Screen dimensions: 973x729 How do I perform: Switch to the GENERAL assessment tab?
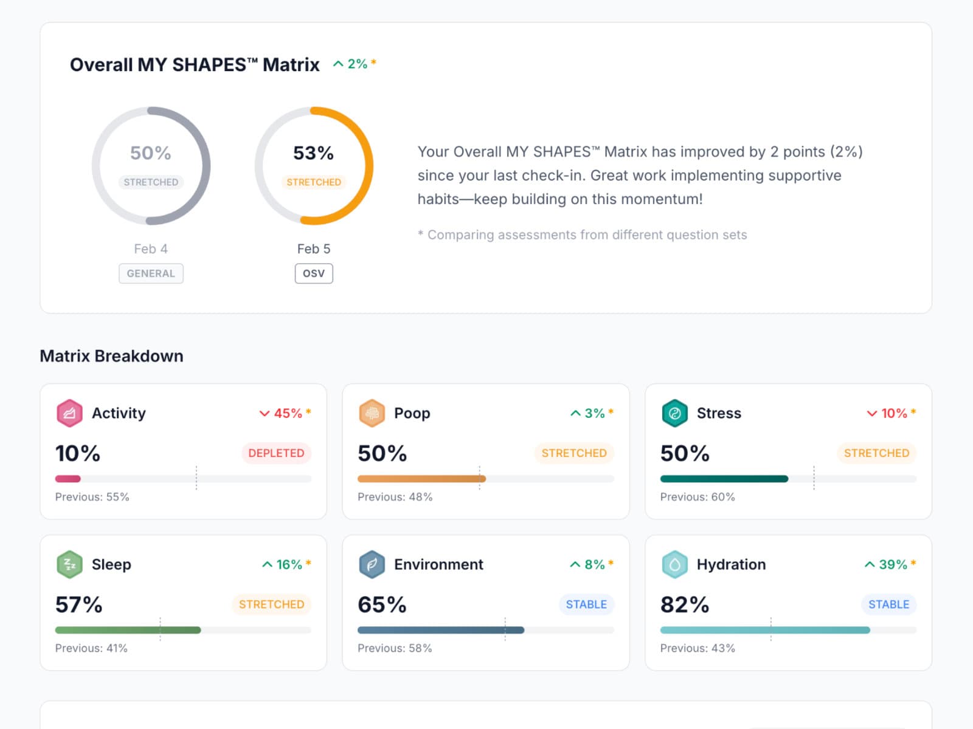point(151,273)
